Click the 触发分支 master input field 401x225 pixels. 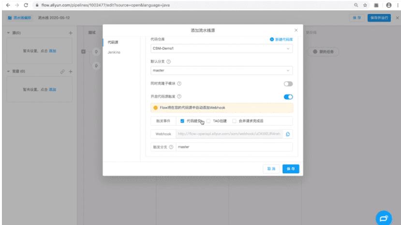coord(234,147)
